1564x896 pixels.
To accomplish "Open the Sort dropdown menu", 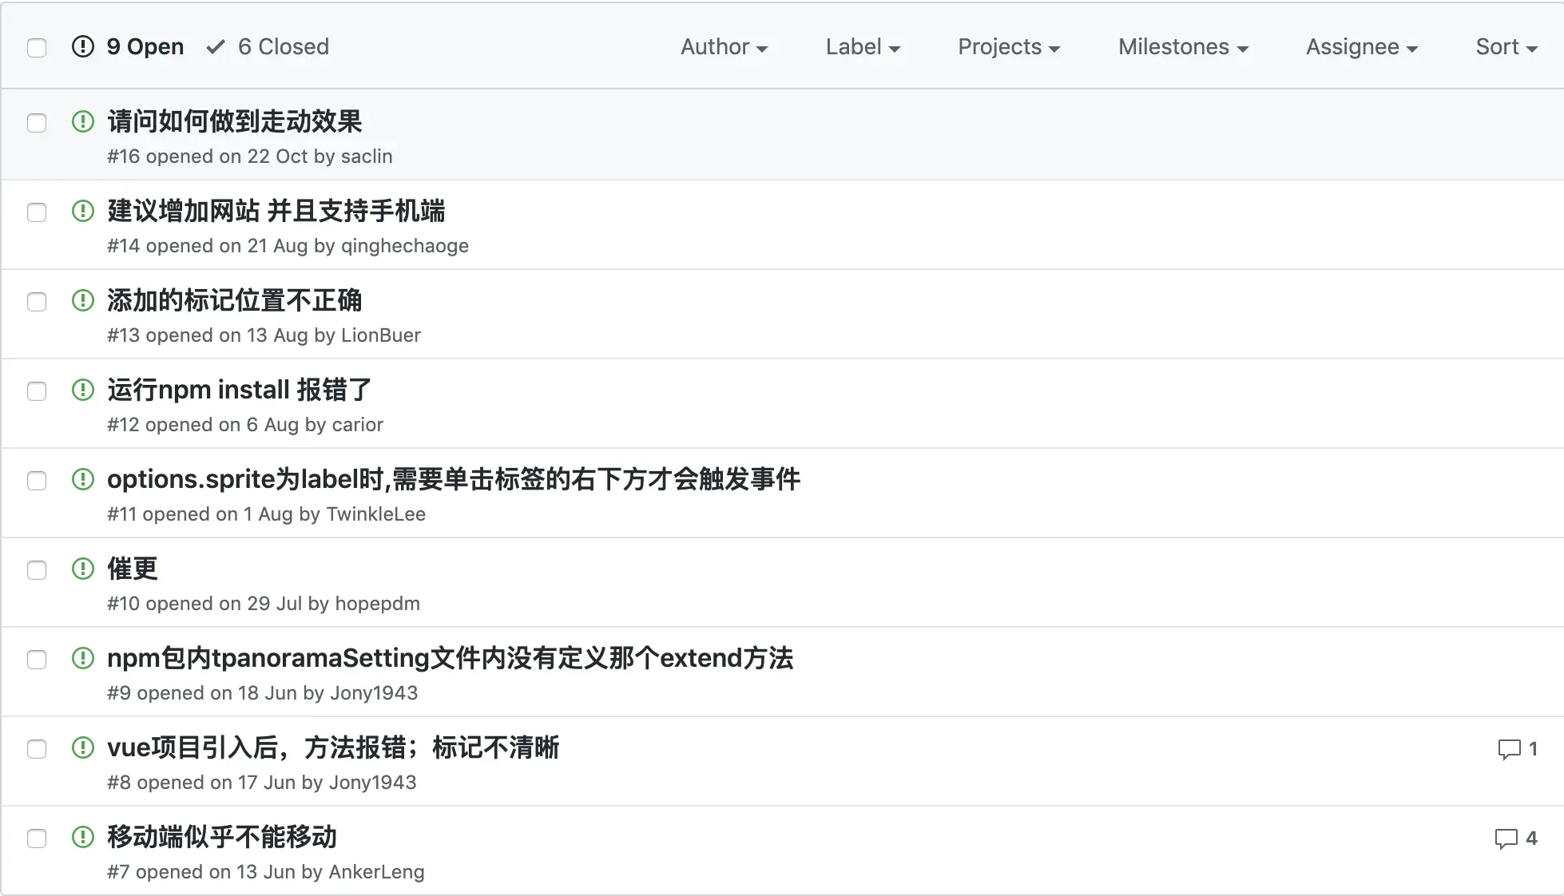I will point(1506,47).
